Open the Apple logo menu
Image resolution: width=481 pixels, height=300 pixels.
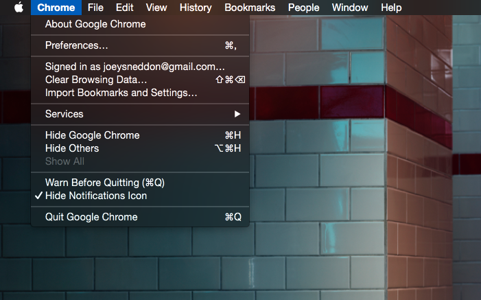click(19, 8)
